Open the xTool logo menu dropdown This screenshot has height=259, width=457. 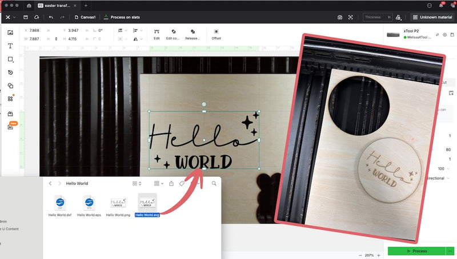[10, 17]
